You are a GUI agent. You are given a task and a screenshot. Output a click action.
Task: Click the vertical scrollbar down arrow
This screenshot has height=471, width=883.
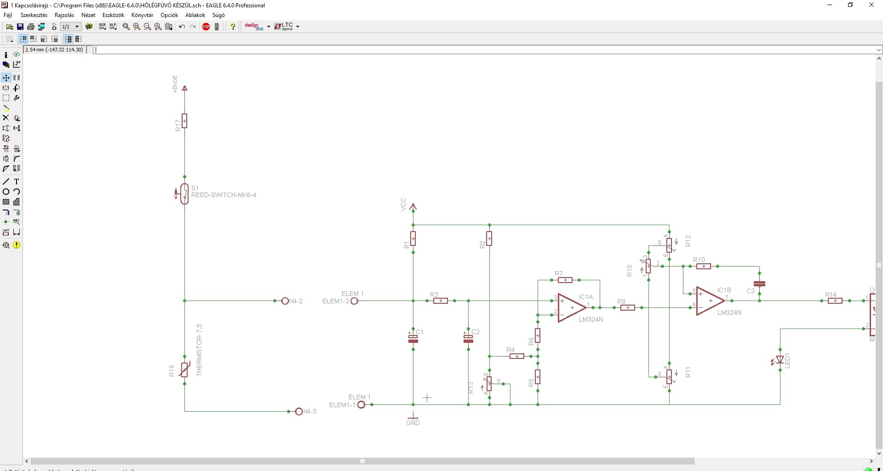pos(879,453)
